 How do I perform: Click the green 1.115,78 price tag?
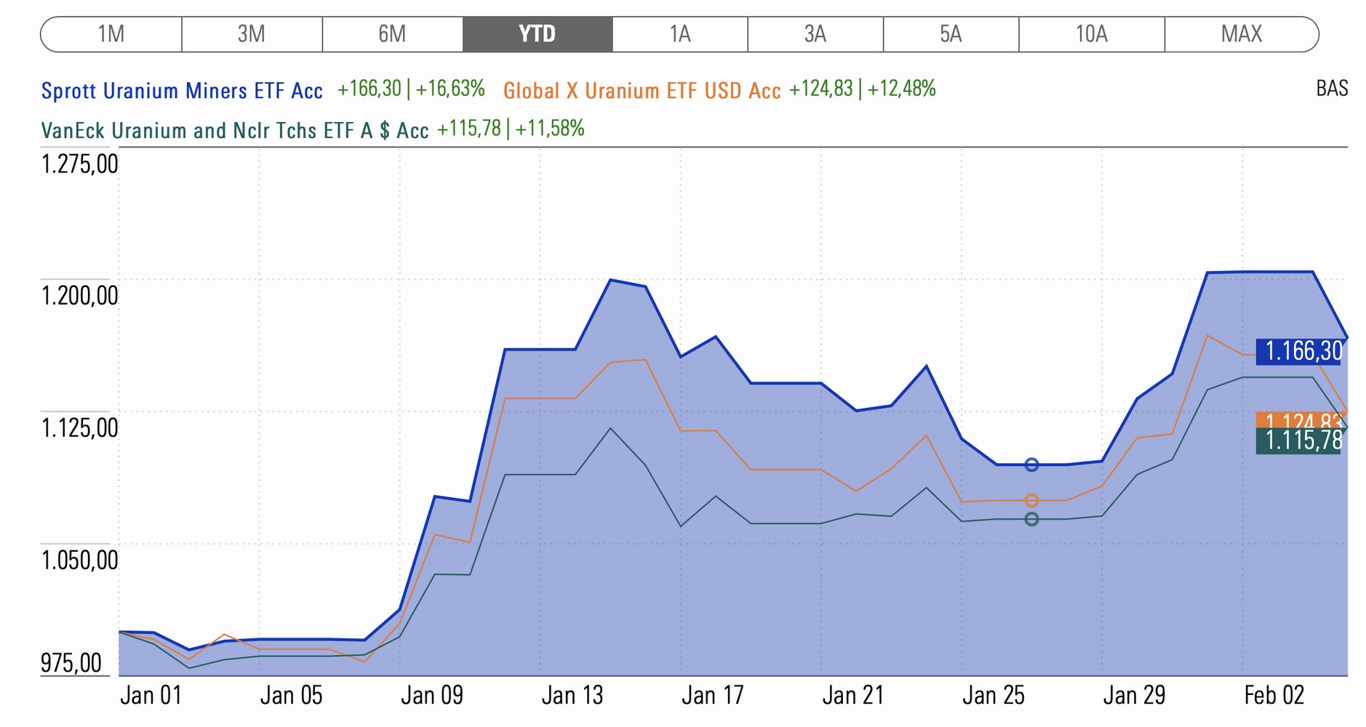click(1299, 441)
